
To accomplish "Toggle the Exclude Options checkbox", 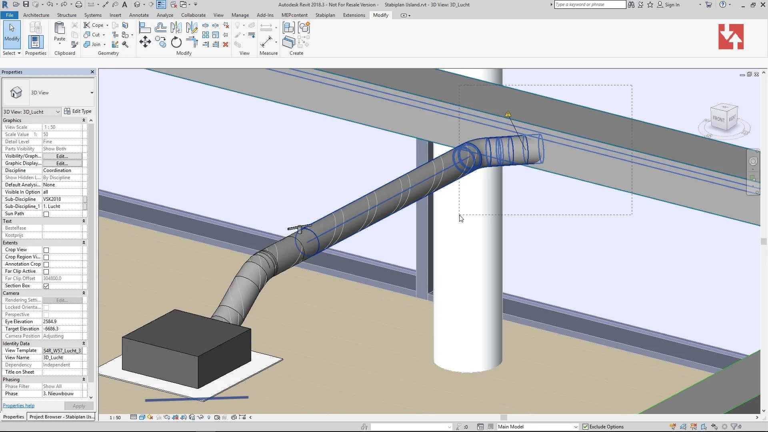I will 586,427.
